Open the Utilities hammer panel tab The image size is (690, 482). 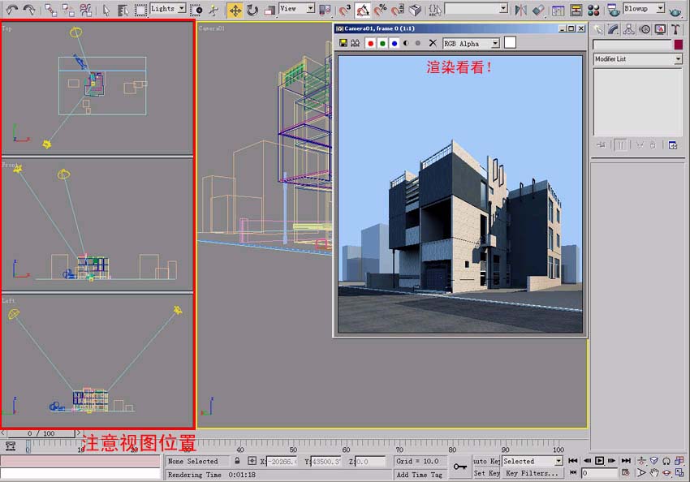point(675,29)
